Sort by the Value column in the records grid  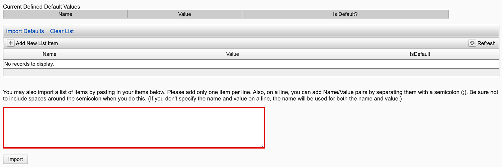[233, 54]
